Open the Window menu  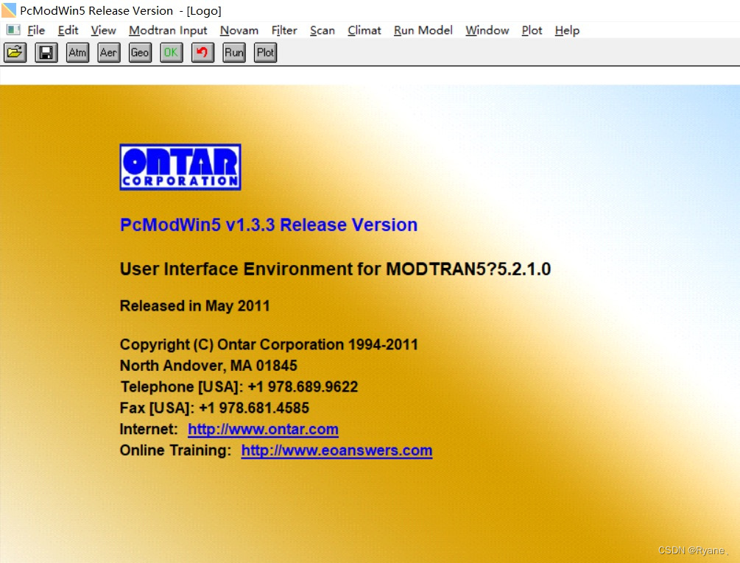tap(487, 31)
